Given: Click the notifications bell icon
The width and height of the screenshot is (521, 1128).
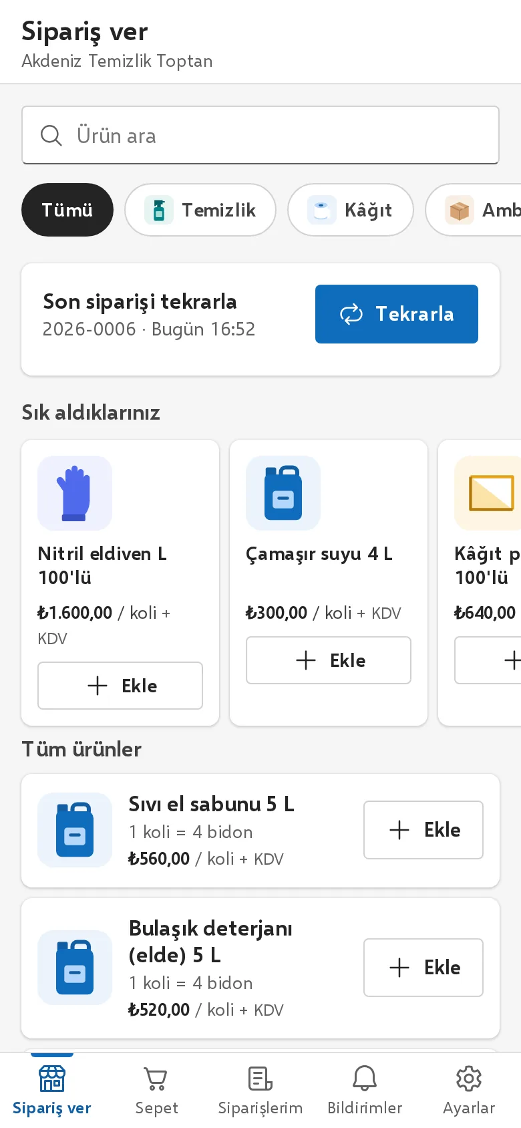Looking at the screenshot, I should coord(365,1078).
